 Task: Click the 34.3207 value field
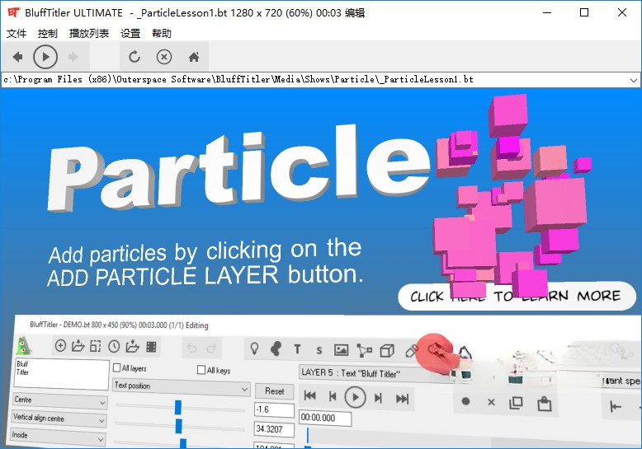click(274, 429)
